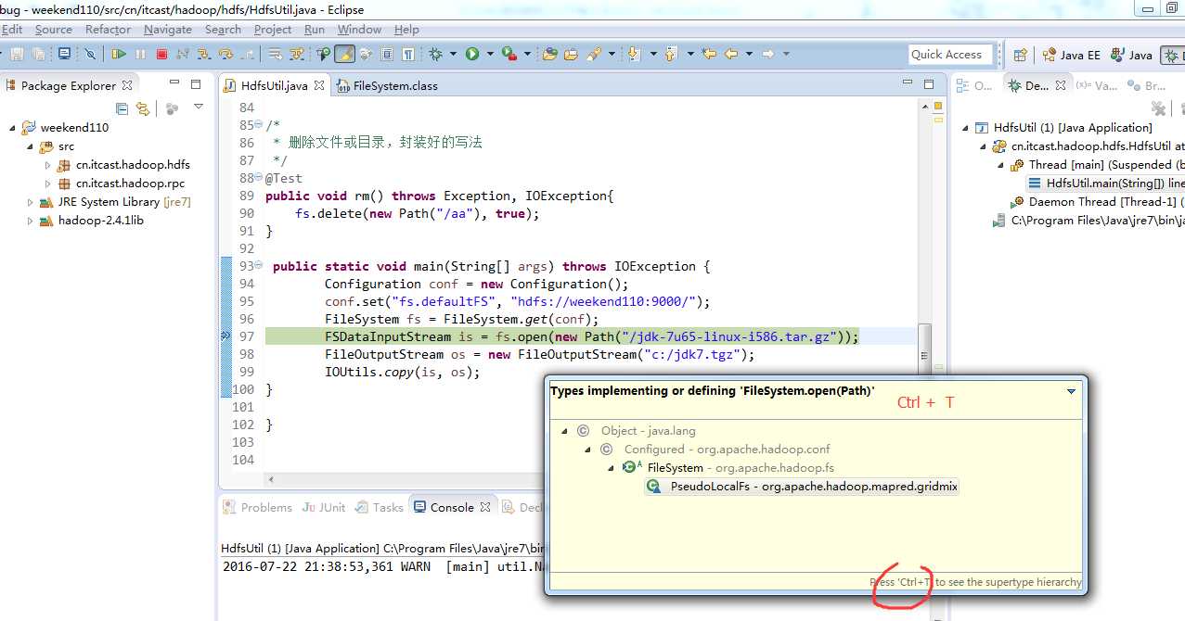The height and width of the screenshot is (621, 1185).
Task: Select PseudoLocalFs in the hierarchy popup
Action: tap(801, 486)
